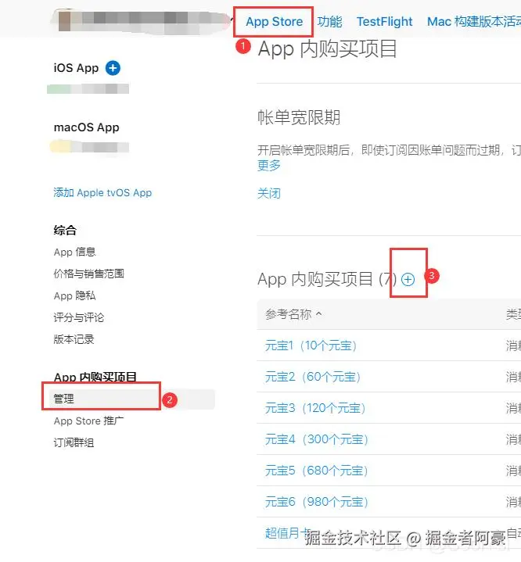Open the TestFlight tab
The width and height of the screenshot is (521, 562).
pyautogui.click(x=384, y=22)
